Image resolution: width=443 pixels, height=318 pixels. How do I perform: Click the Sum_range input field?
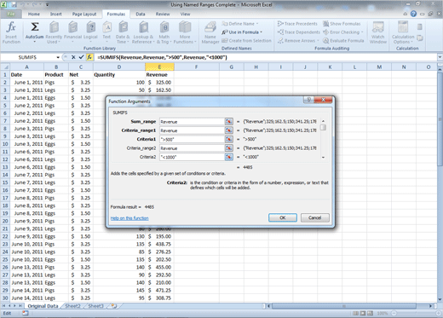pyautogui.click(x=192, y=122)
